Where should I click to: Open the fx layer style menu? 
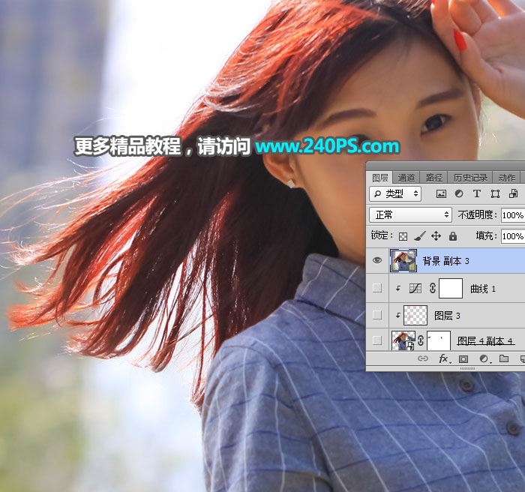(443, 359)
